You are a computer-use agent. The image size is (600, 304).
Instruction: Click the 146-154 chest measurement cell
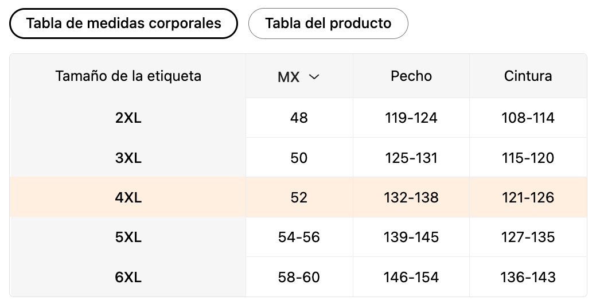pyautogui.click(x=411, y=277)
